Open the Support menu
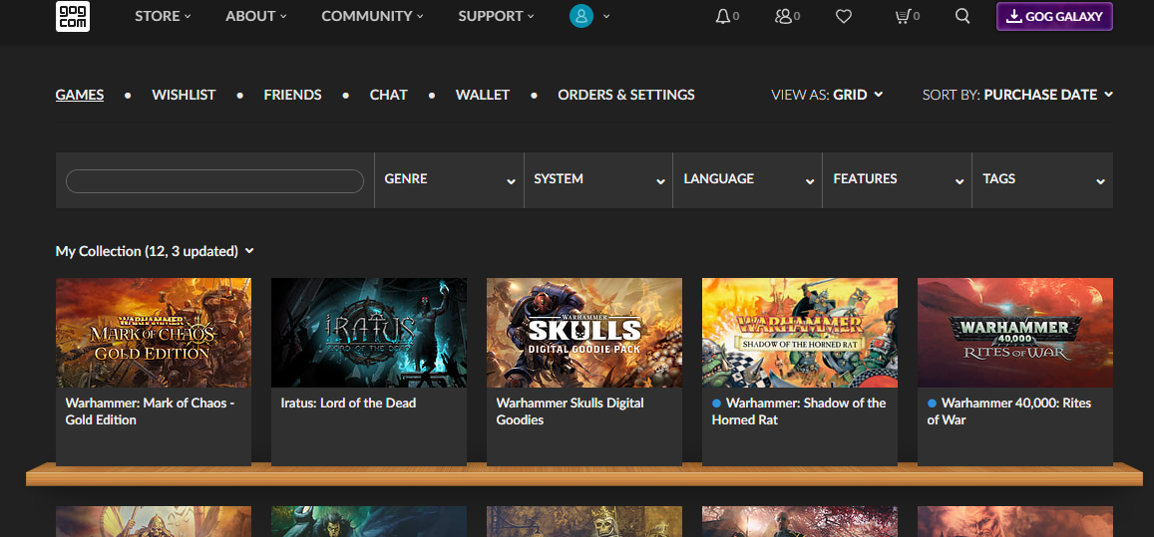 coord(496,16)
